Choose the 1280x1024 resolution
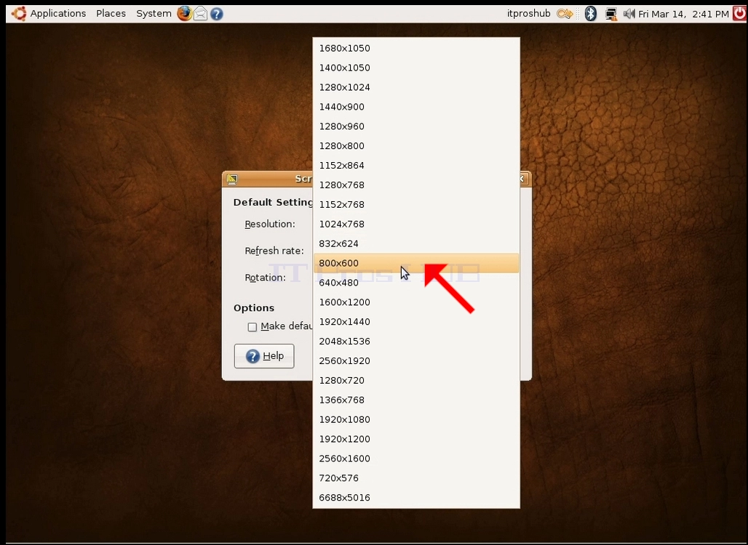 (416, 87)
